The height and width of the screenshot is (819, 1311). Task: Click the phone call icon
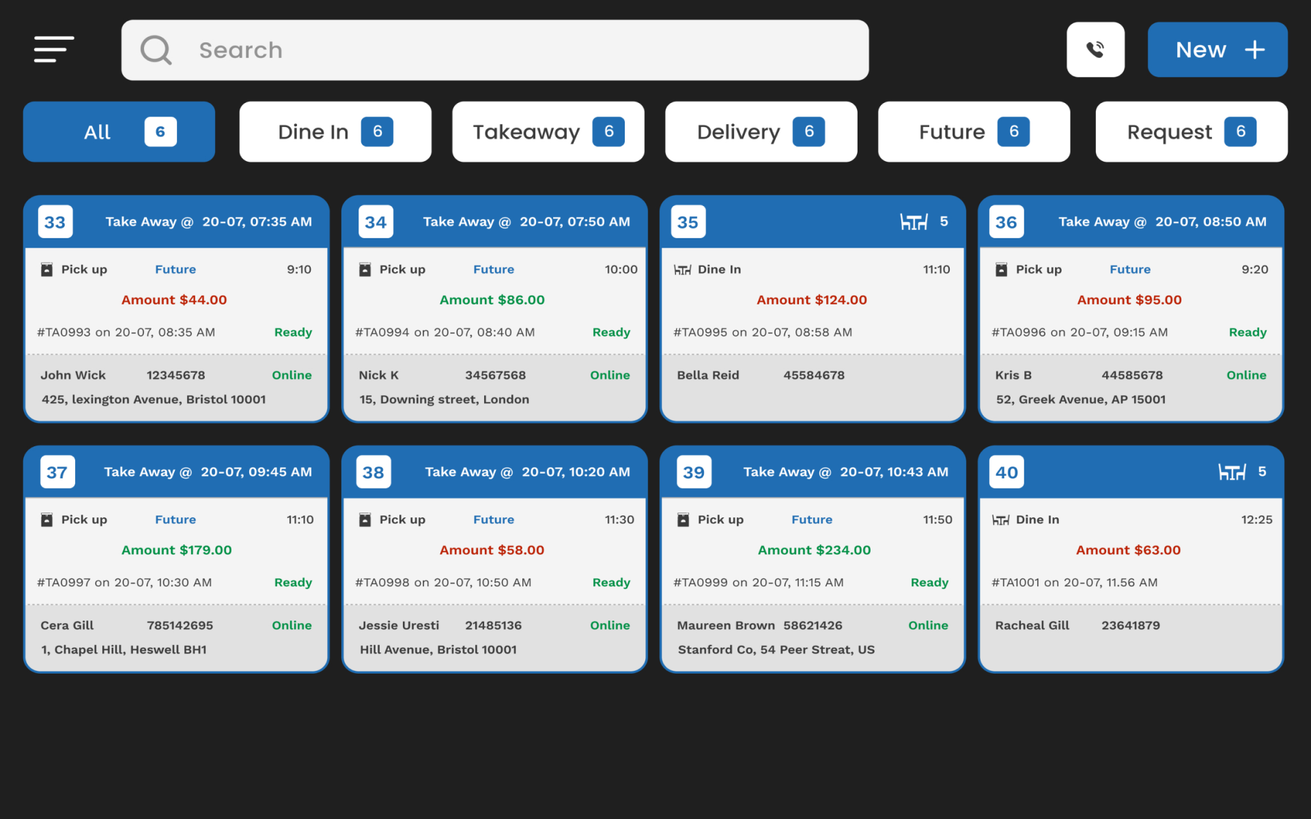coord(1095,49)
